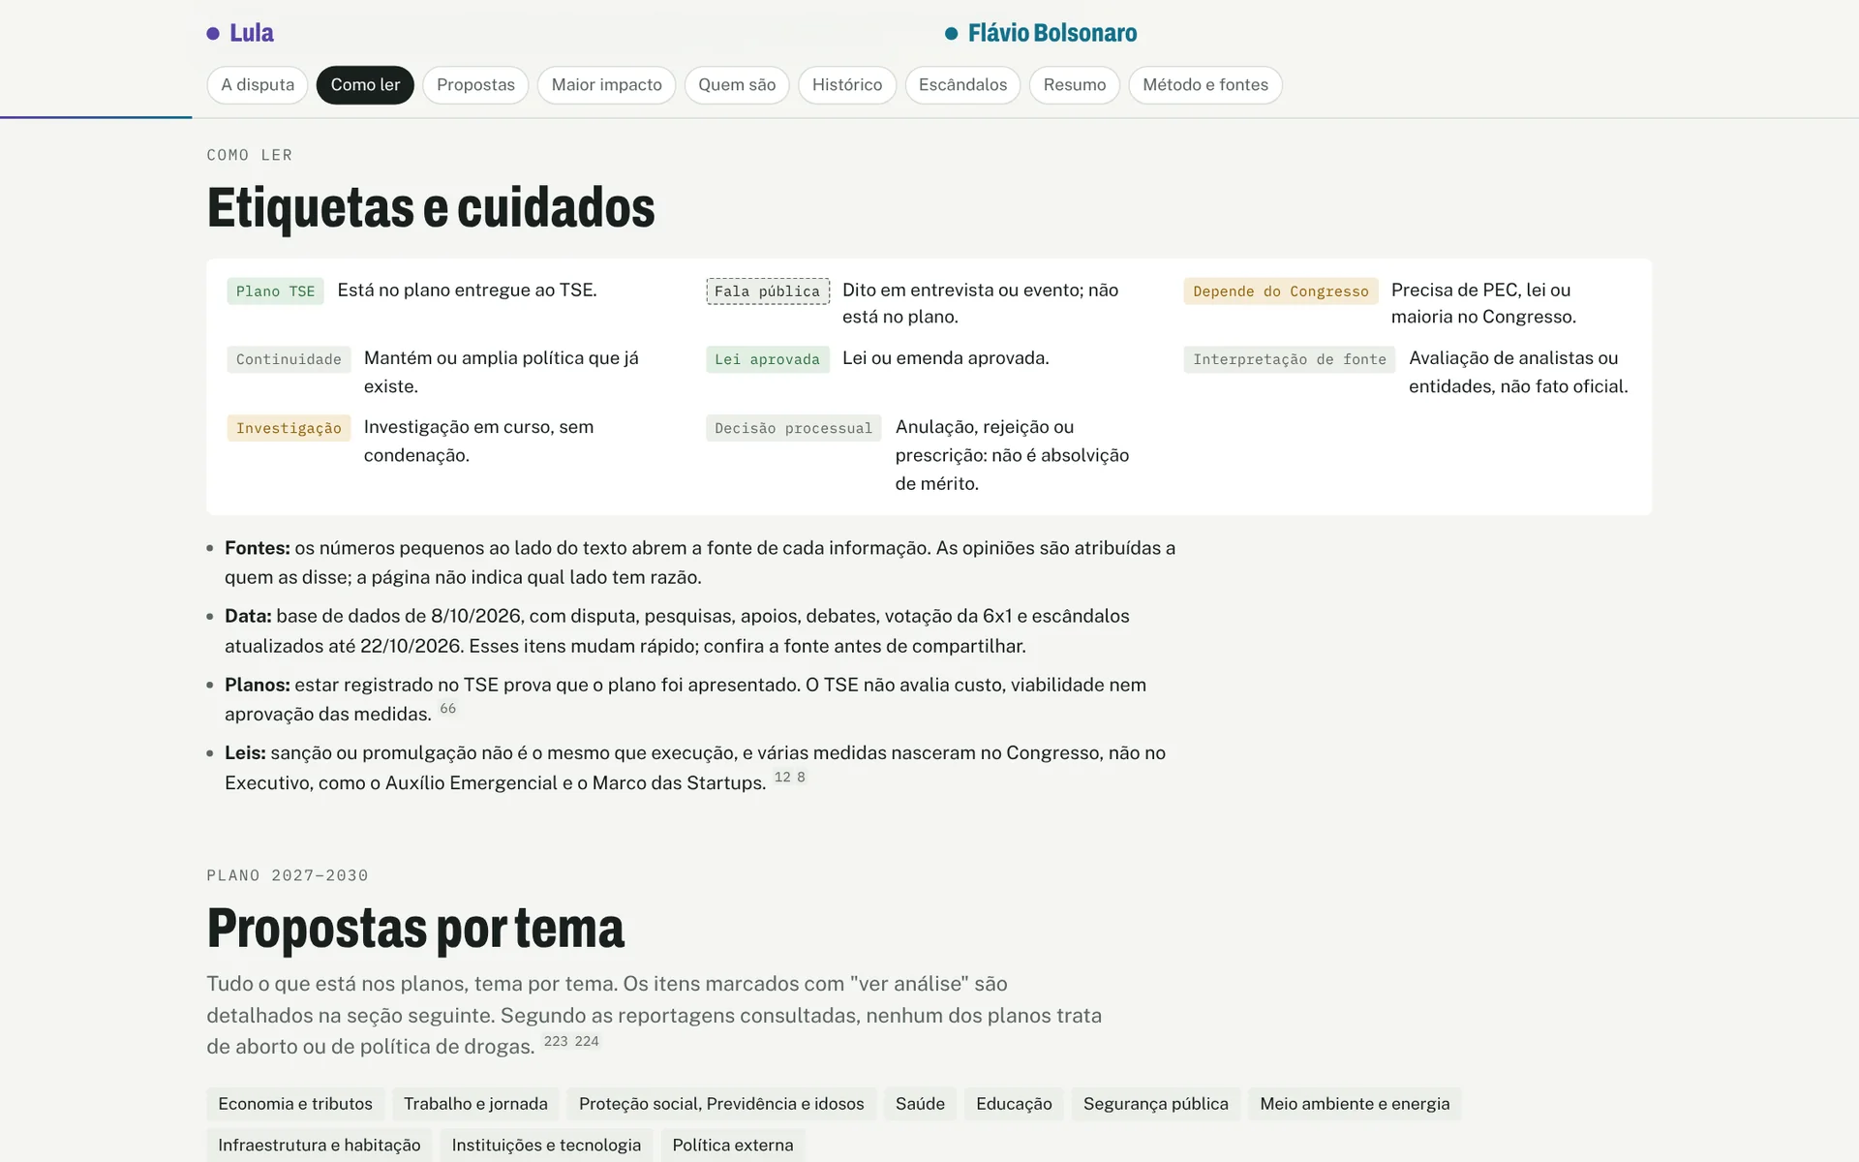Click the Flávio Bolsonaro candidate name

click(x=1052, y=33)
